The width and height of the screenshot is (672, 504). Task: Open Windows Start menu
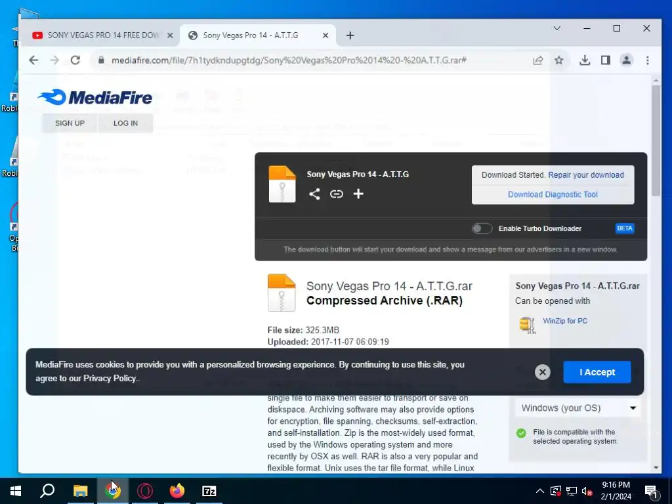16,491
